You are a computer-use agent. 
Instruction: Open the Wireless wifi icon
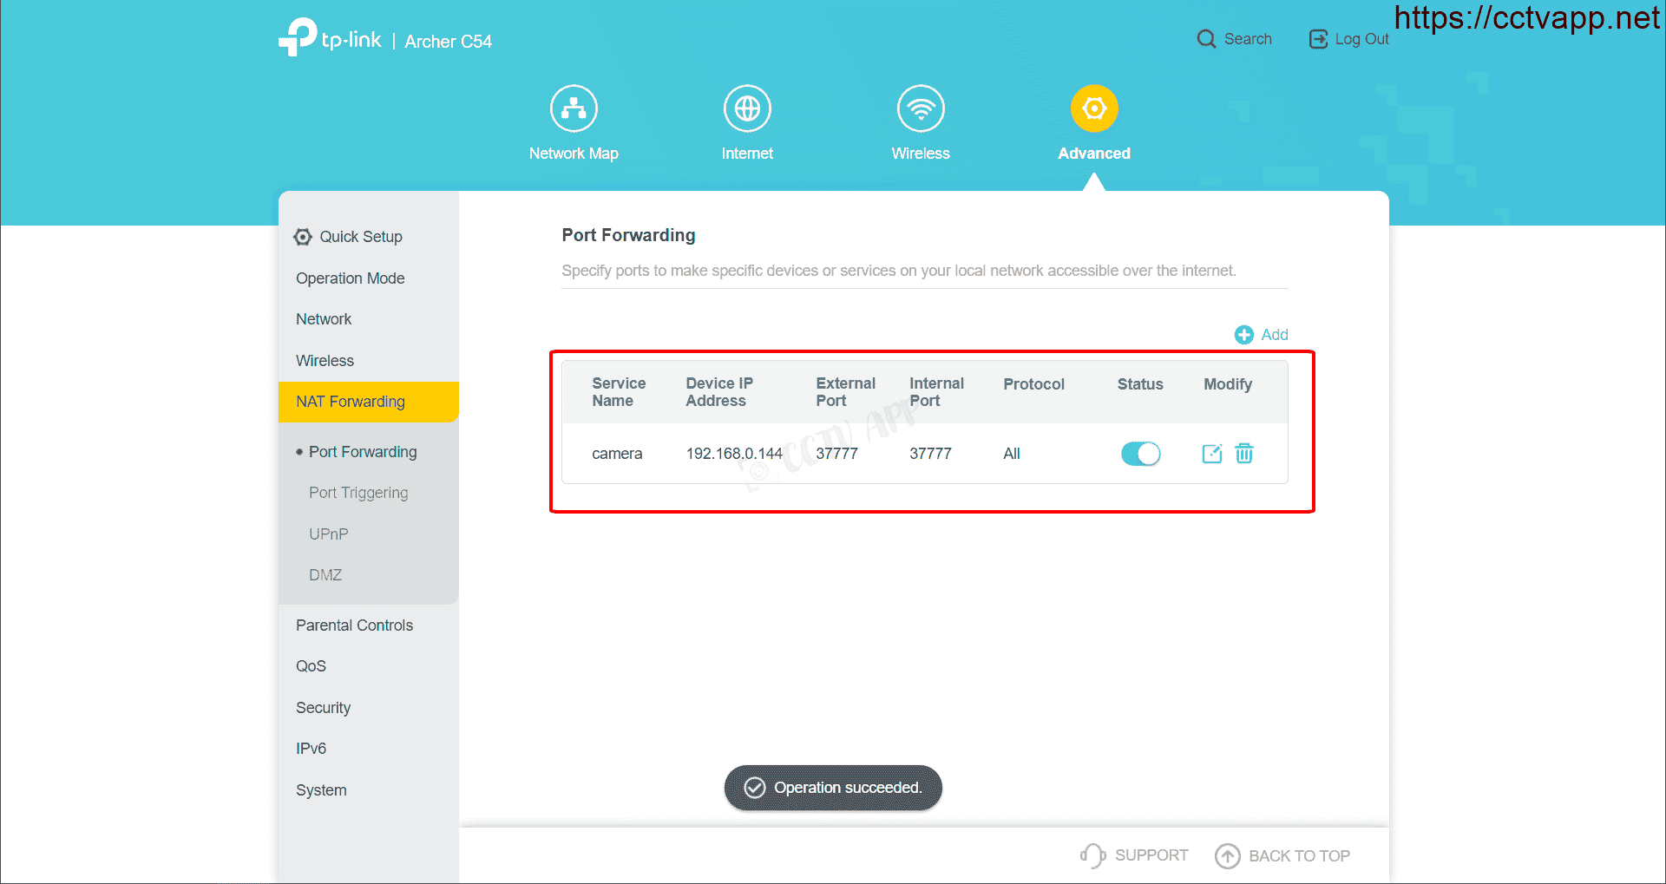click(x=921, y=109)
